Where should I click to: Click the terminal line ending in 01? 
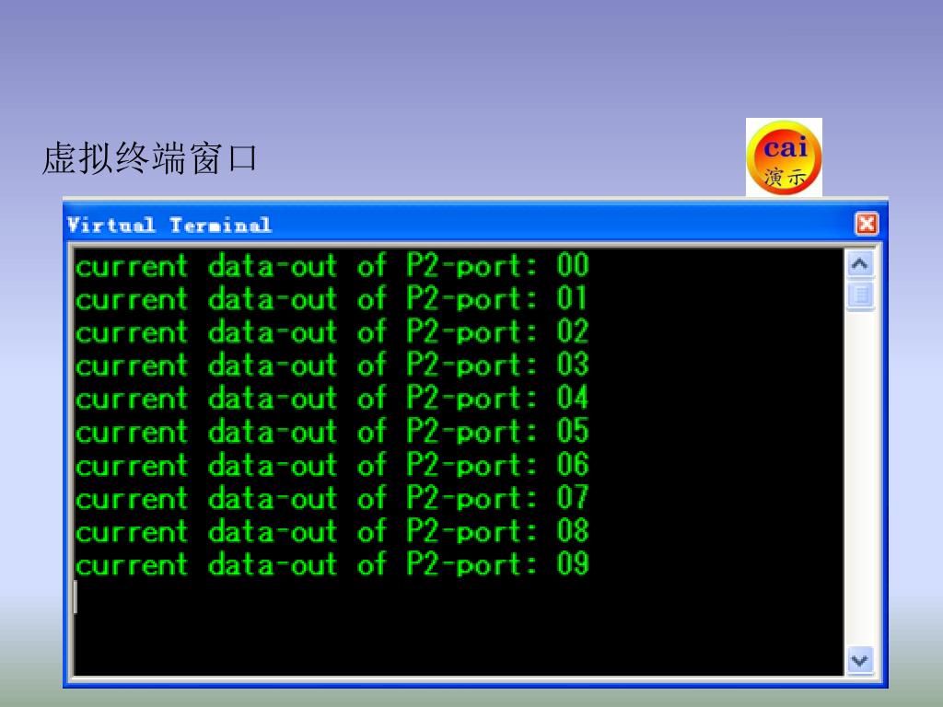click(332, 299)
